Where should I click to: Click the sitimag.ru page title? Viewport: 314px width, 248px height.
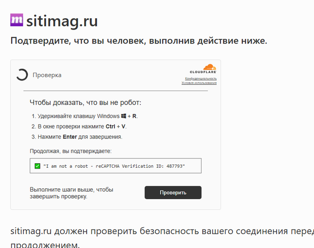(62, 21)
